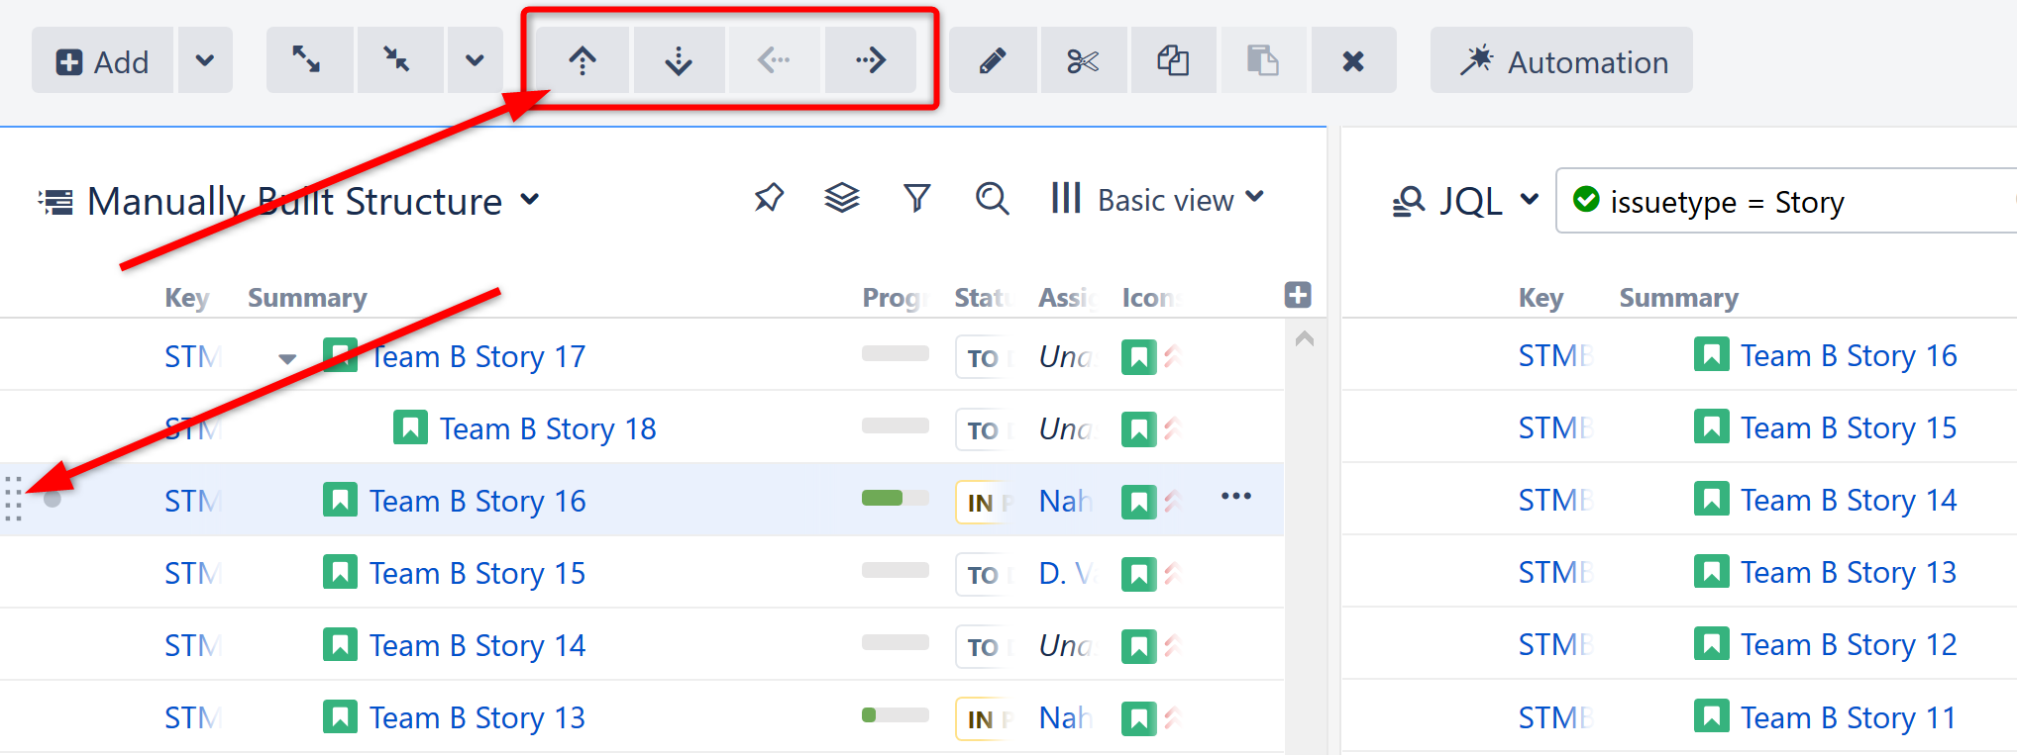Image resolution: width=2017 pixels, height=755 pixels.
Task: Open Team B Story 18 link
Action: (548, 429)
